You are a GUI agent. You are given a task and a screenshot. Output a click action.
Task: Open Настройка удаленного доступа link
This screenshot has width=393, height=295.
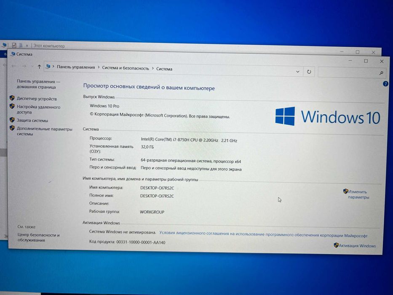click(38, 110)
